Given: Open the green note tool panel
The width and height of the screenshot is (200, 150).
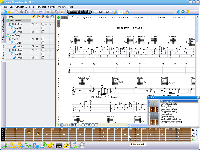Looking at the screenshot, I should coord(5,145).
